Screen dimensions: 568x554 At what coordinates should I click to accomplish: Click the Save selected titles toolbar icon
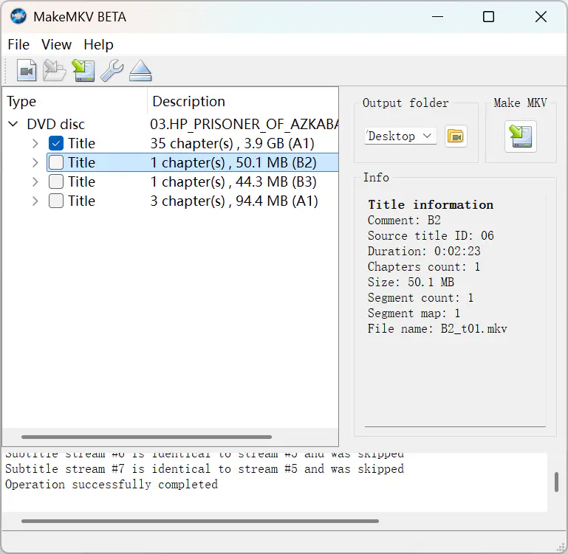pyautogui.click(x=83, y=70)
